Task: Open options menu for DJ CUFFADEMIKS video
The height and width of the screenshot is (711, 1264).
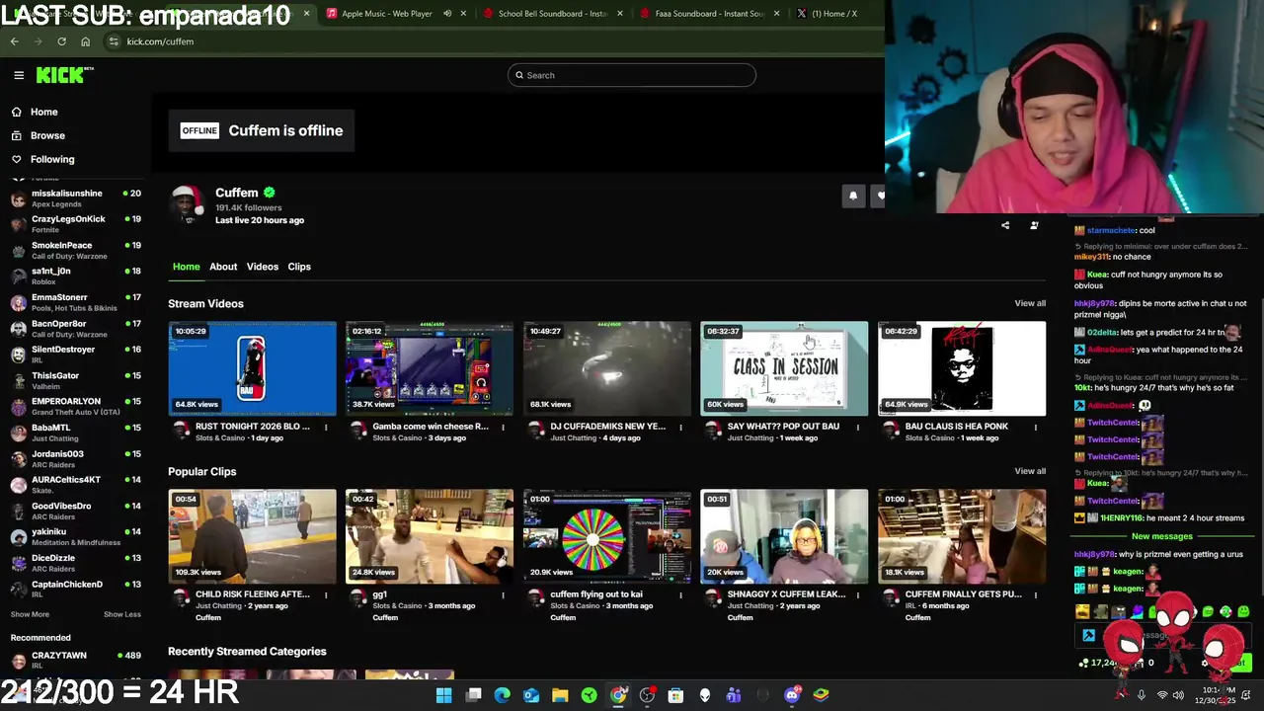Action: (x=680, y=428)
